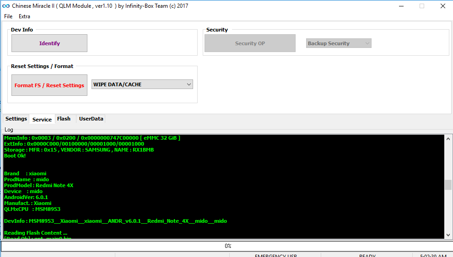Go to the Flash tab
The image size is (453, 257).
click(64, 119)
